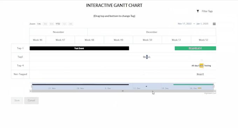The height and width of the screenshot is (128, 238).
Task: Click the Cancel button
Action: tap(31, 101)
